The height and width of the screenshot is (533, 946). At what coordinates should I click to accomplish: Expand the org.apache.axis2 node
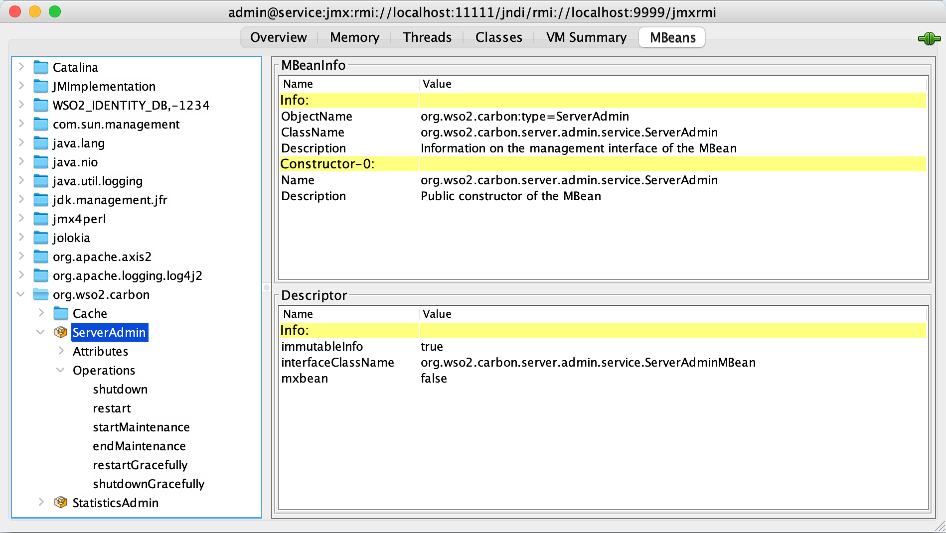(x=21, y=256)
